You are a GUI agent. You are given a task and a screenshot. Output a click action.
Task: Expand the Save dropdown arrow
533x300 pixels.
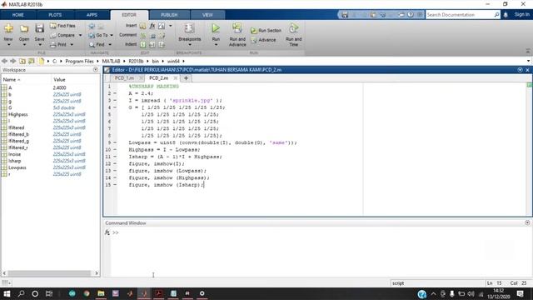click(39, 44)
